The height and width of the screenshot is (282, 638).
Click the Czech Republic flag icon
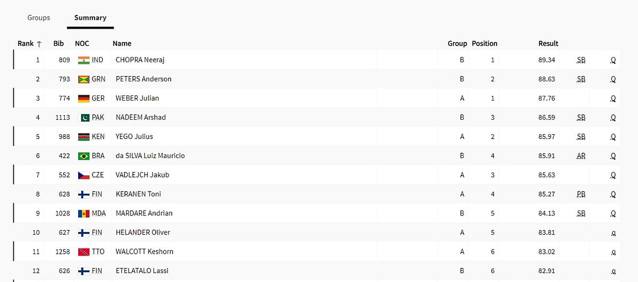coord(83,175)
